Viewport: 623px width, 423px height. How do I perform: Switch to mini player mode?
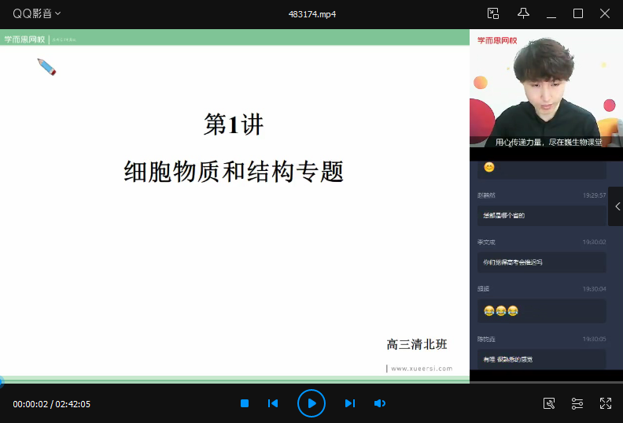pyautogui.click(x=493, y=13)
